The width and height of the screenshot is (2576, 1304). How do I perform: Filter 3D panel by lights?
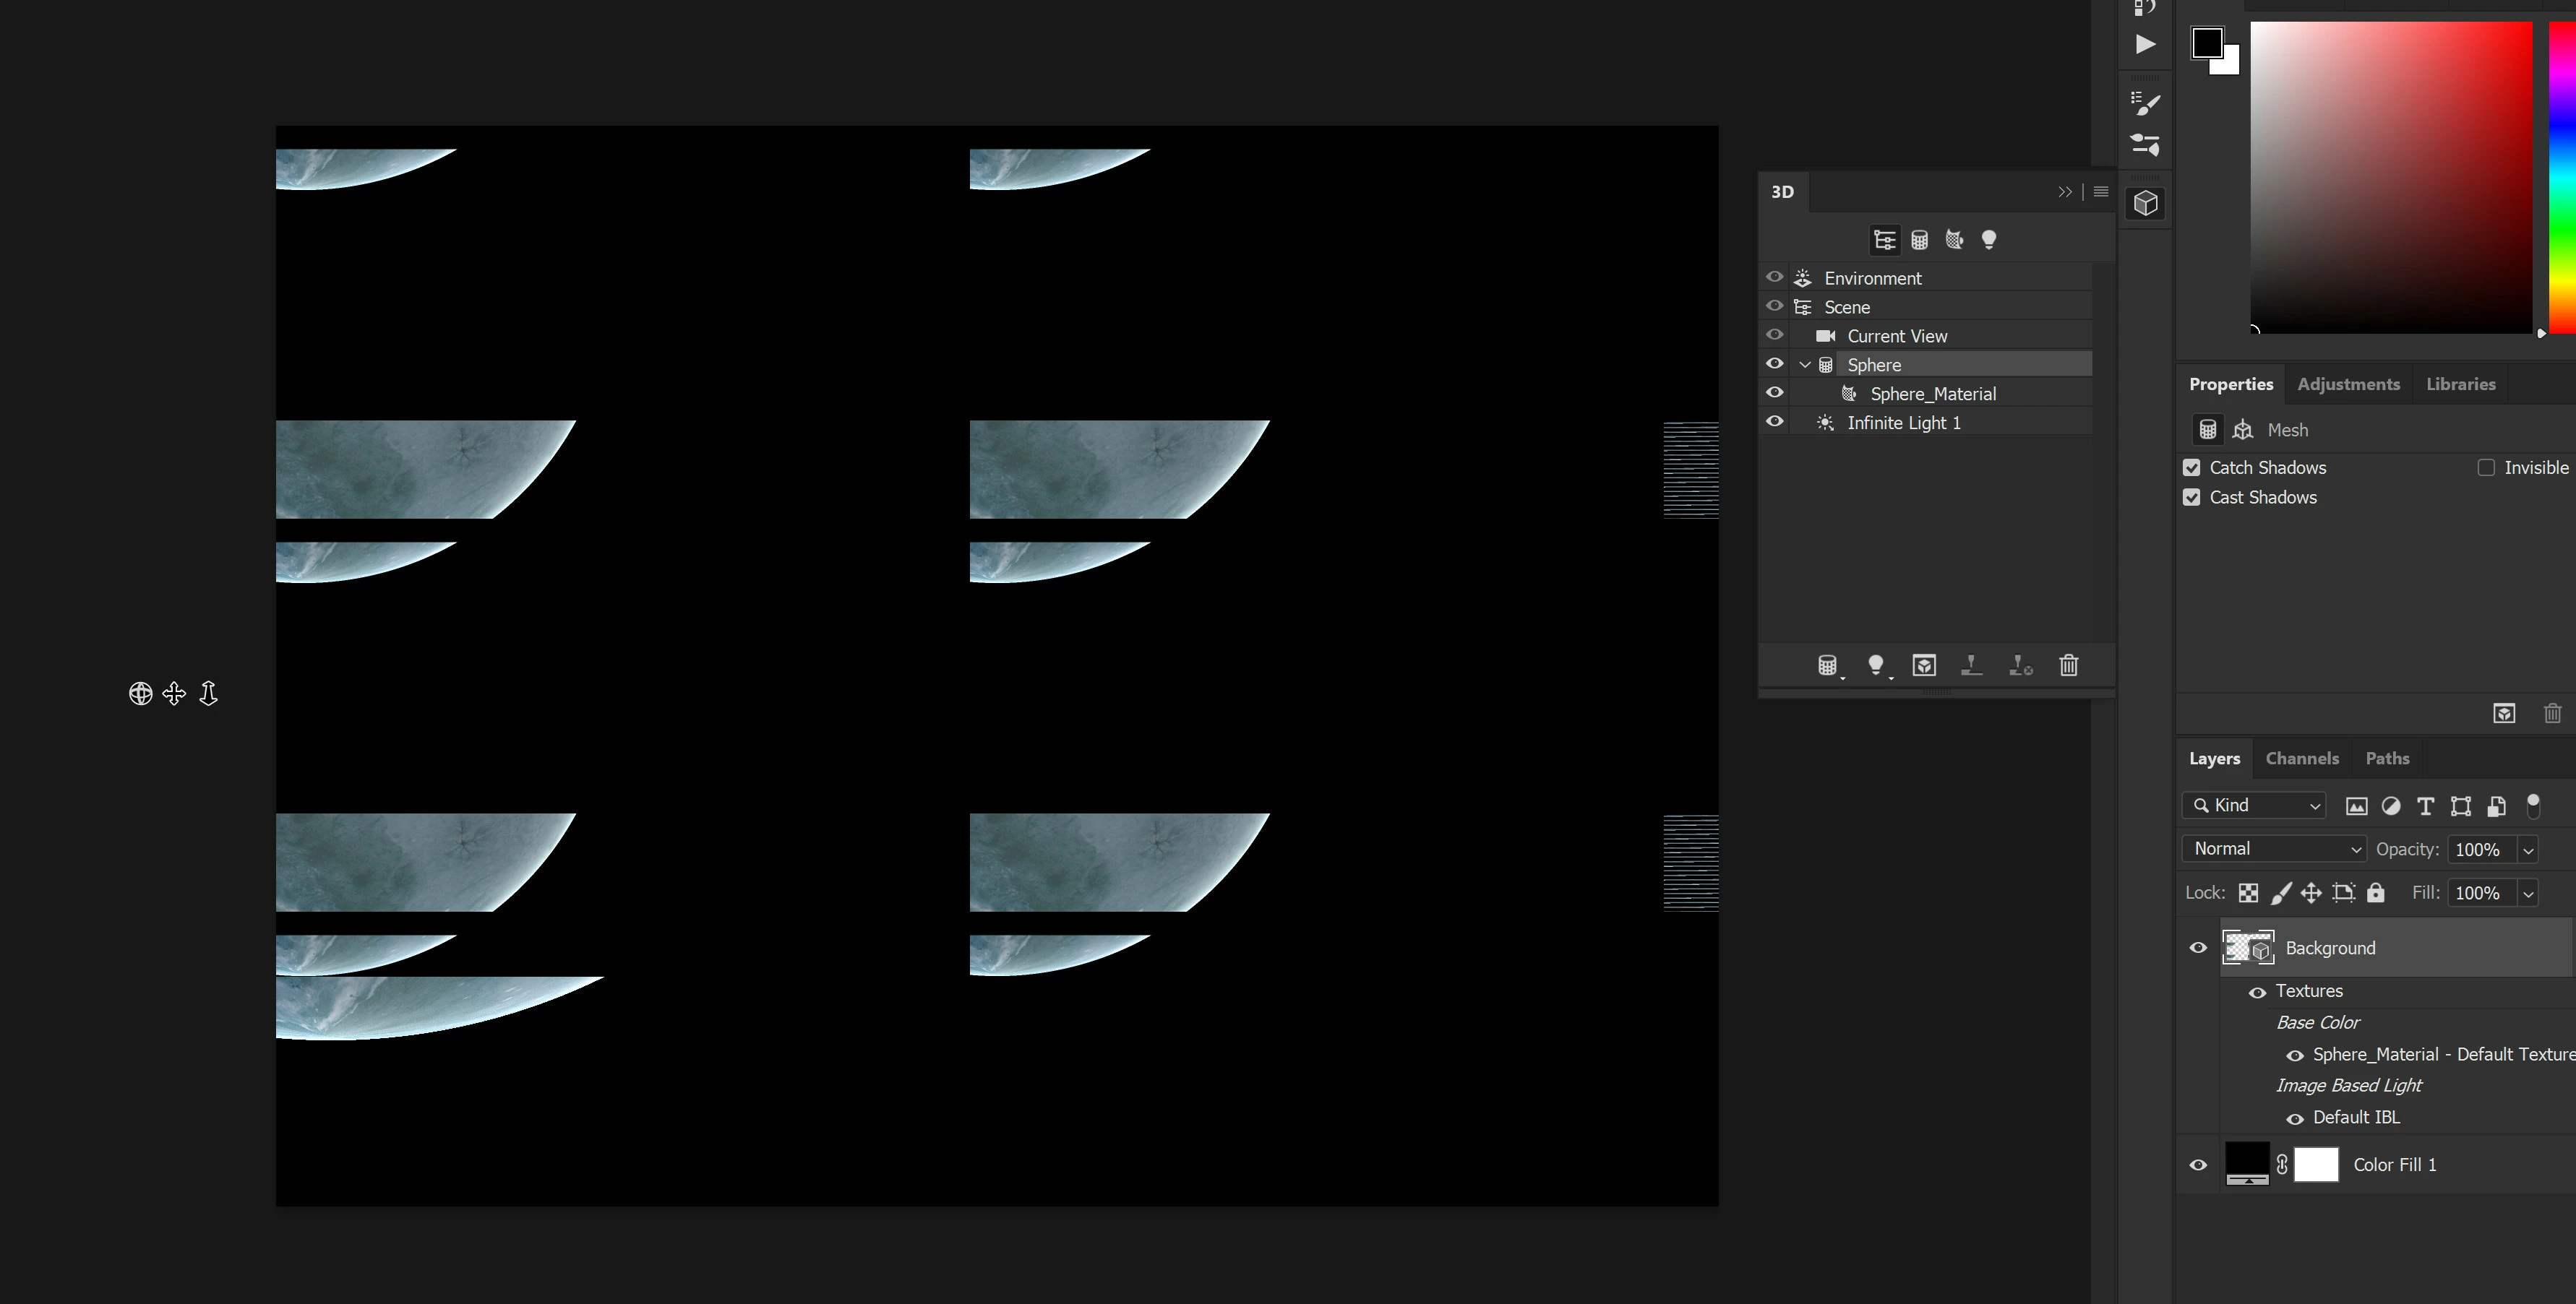(x=1989, y=240)
